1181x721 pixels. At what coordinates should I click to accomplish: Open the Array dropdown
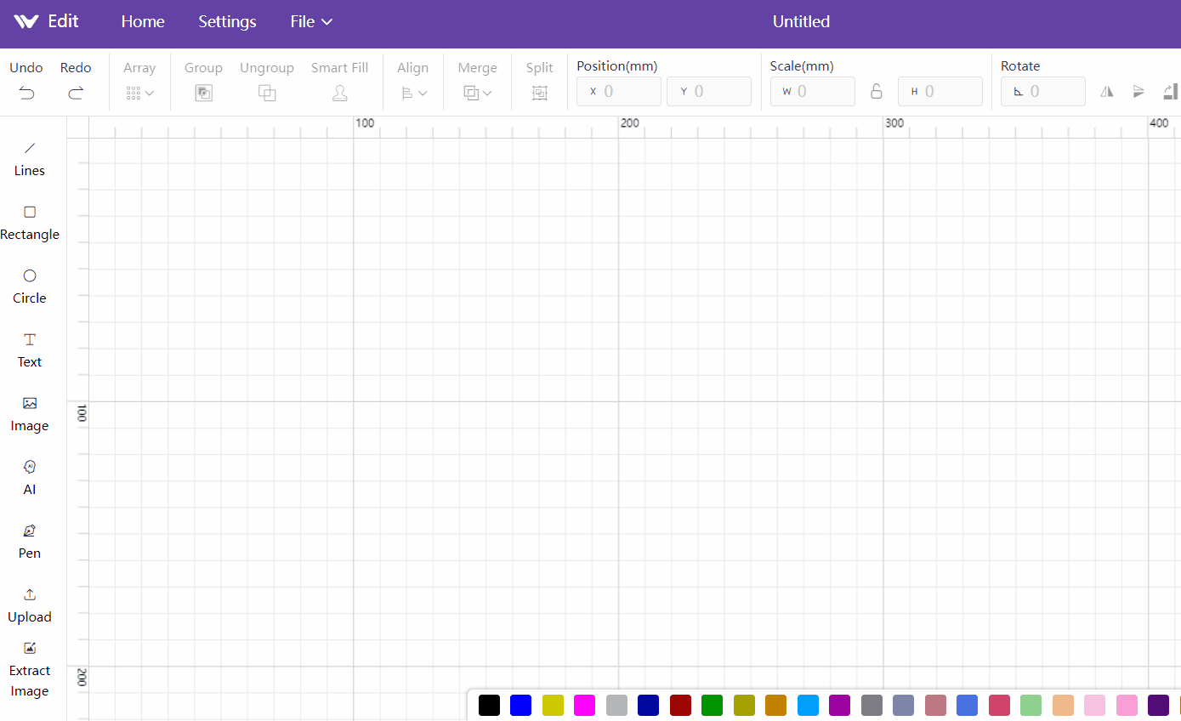tap(139, 94)
